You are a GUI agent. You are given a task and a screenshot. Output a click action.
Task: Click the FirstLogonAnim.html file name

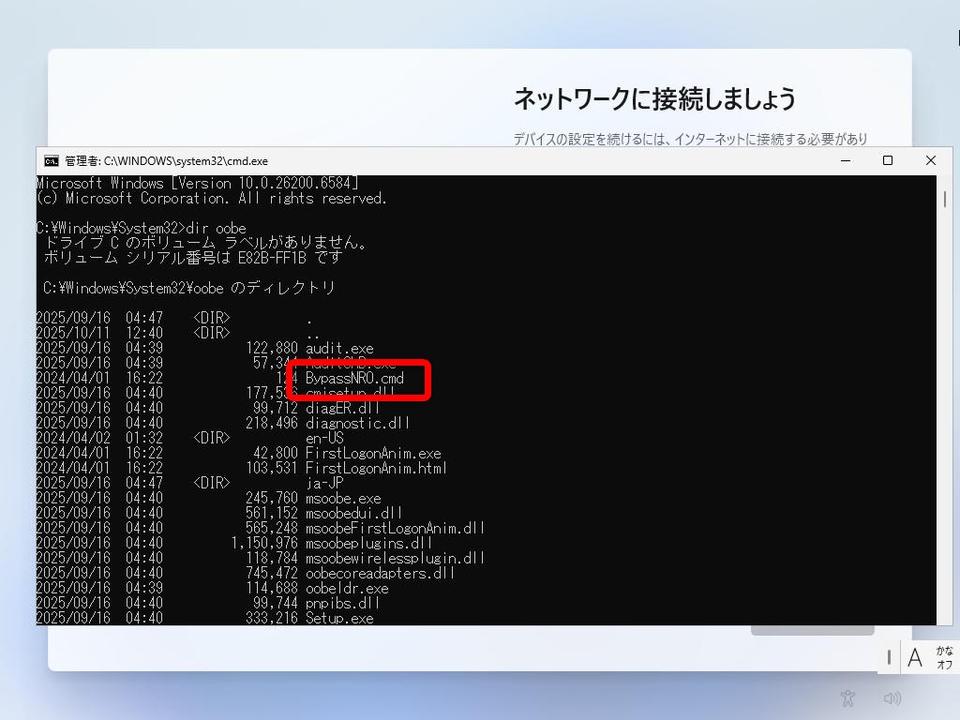point(376,468)
